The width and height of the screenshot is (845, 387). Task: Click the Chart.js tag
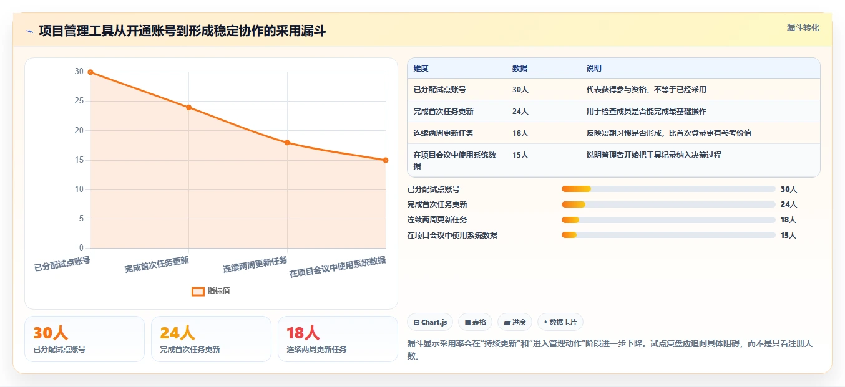(x=430, y=322)
